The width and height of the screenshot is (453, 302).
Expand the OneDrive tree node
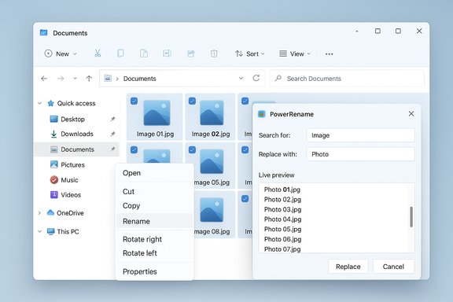click(39, 213)
